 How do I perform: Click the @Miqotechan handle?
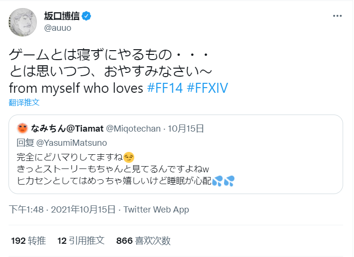click(x=130, y=128)
